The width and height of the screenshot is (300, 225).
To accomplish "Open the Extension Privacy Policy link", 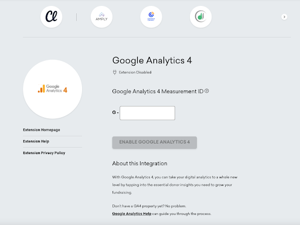I will (x=44, y=153).
